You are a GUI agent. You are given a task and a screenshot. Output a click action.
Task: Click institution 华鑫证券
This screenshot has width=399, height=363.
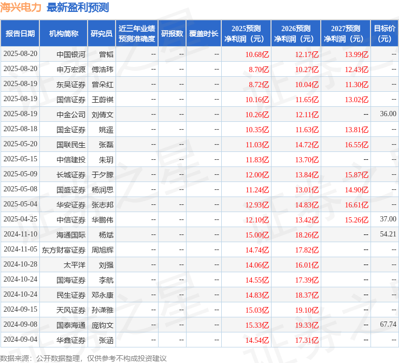pos(71,340)
